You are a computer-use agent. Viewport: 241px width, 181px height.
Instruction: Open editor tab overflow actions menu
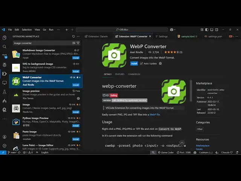coord(237,36)
